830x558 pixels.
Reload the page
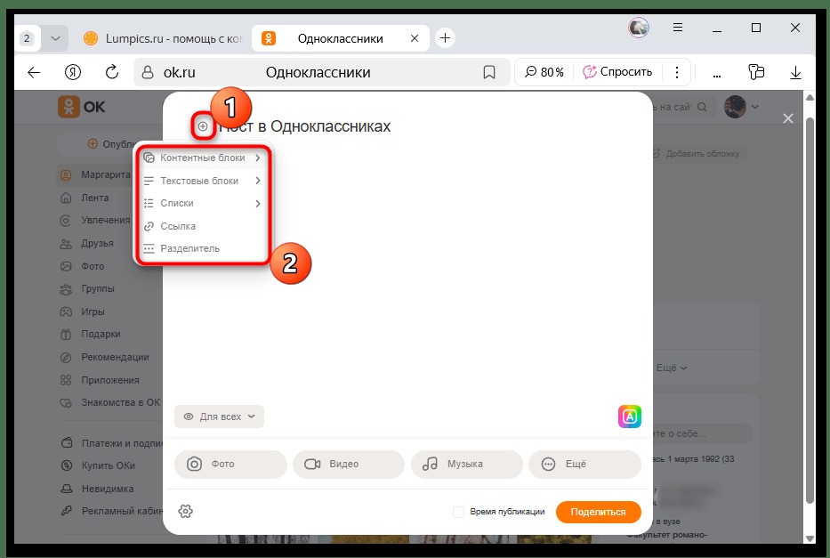pos(112,72)
